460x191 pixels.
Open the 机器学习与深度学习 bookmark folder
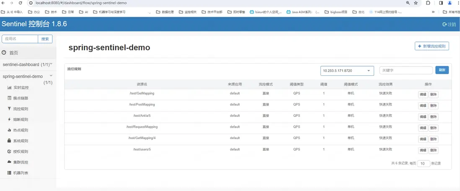109,12
